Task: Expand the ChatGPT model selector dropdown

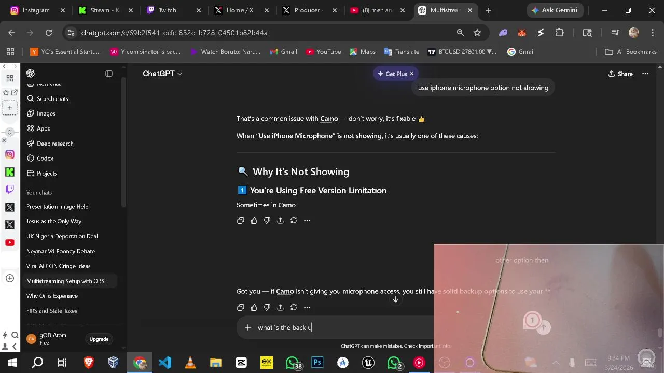Action: click(162, 74)
